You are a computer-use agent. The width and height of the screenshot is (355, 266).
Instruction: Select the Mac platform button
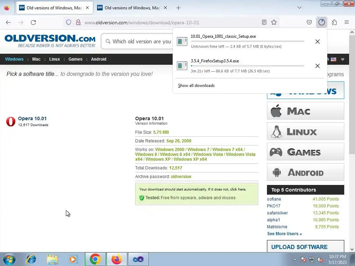coord(305,111)
